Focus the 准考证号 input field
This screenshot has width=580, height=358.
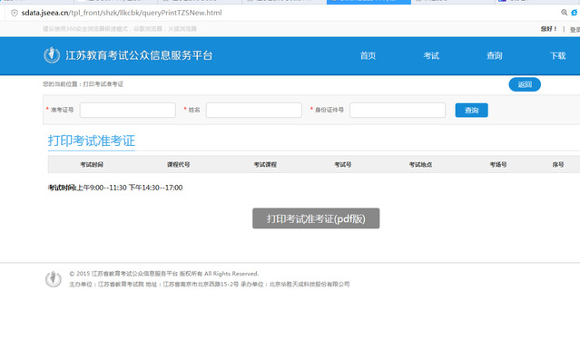[128, 110]
